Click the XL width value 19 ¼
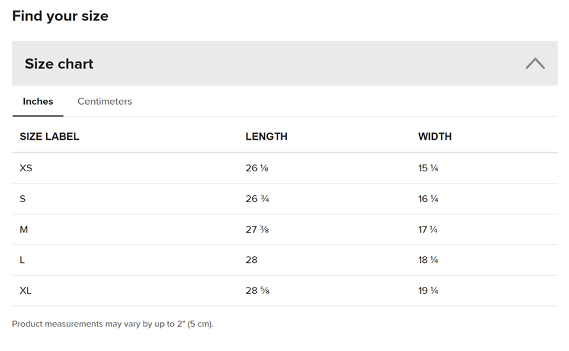The height and width of the screenshot is (351, 569). click(x=428, y=291)
